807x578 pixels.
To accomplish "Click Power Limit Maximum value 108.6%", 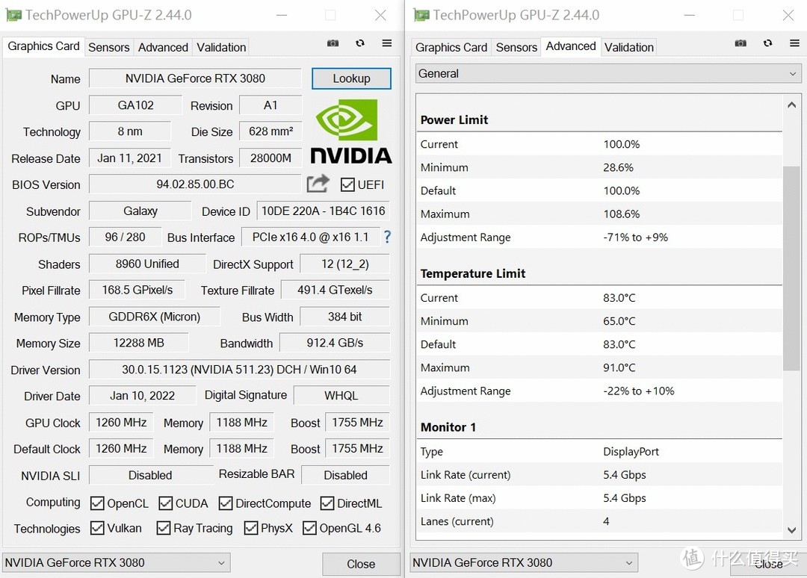I will point(621,214).
